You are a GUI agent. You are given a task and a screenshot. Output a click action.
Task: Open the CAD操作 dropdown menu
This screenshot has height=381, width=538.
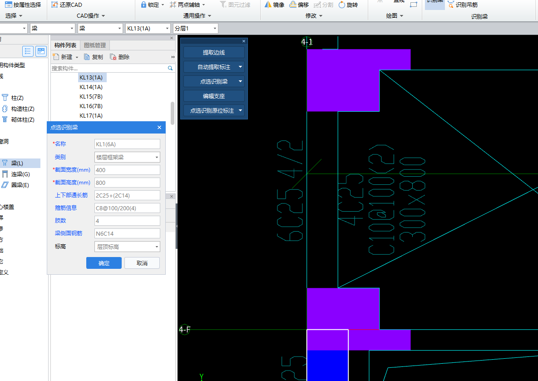pyautogui.click(x=91, y=16)
